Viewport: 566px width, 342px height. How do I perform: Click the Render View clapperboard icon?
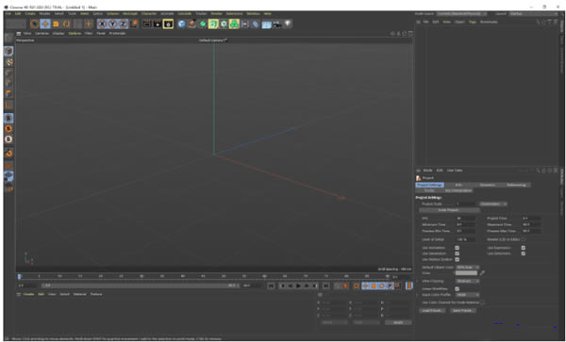[147, 24]
